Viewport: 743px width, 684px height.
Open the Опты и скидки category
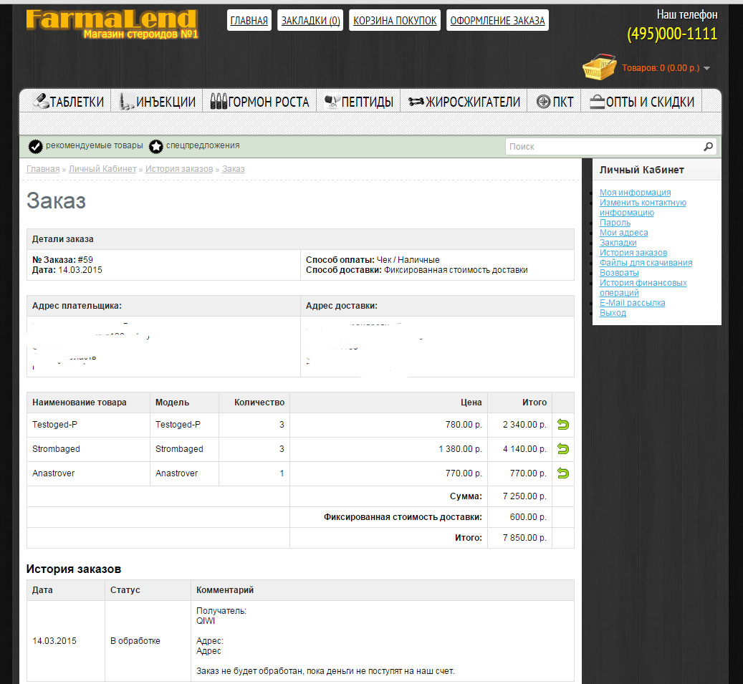coord(642,102)
